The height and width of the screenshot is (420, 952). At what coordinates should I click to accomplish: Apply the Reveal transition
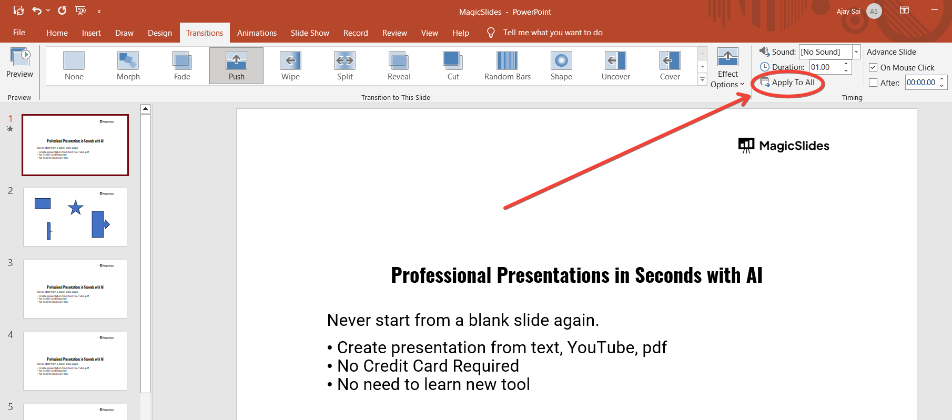(x=399, y=66)
